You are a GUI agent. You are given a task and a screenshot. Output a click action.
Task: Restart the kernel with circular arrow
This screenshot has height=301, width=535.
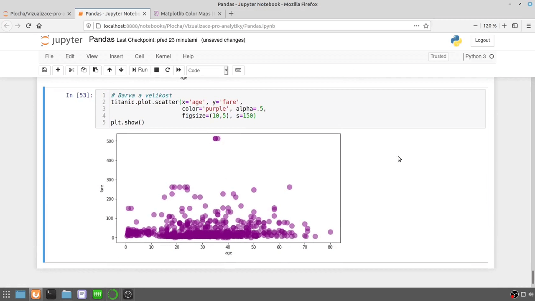pyautogui.click(x=168, y=70)
